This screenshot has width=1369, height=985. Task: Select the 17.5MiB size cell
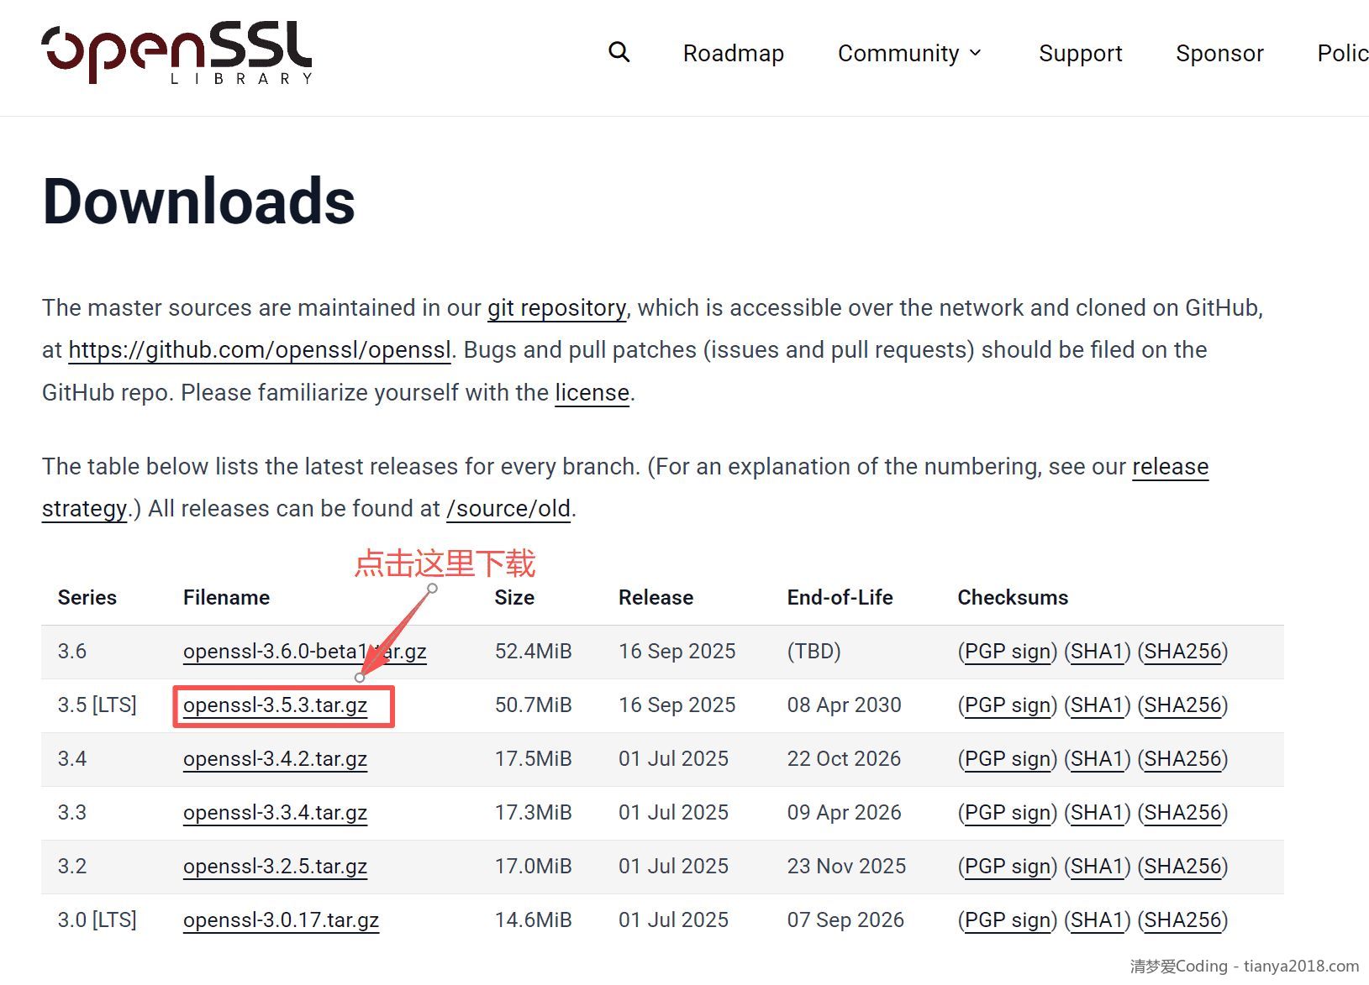[533, 759]
